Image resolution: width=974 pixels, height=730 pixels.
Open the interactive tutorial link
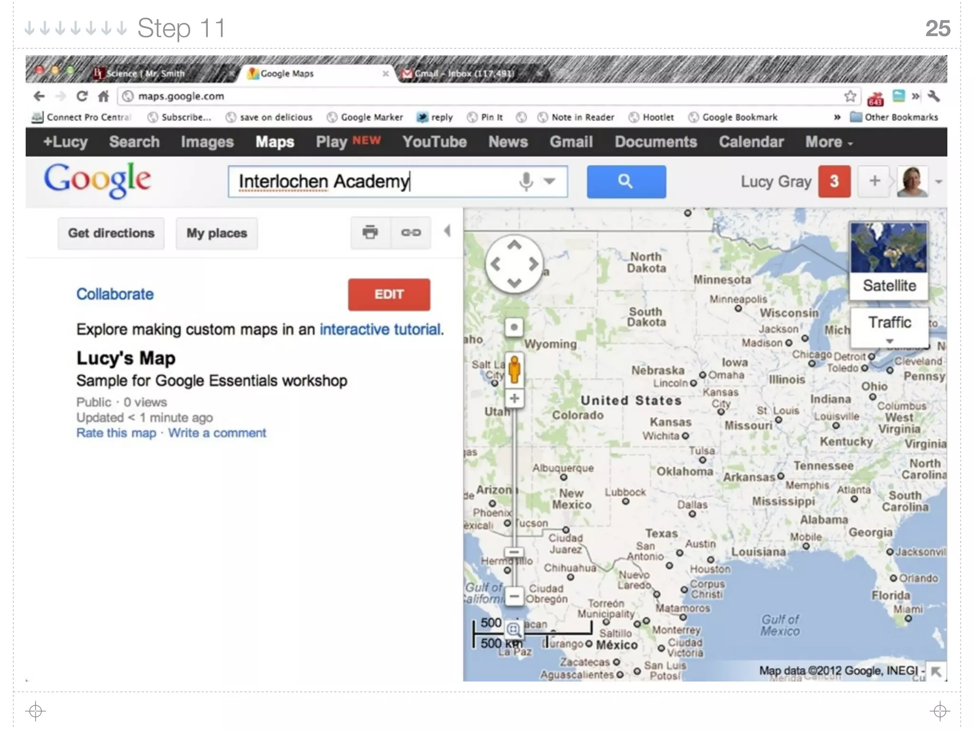tap(380, 329)
